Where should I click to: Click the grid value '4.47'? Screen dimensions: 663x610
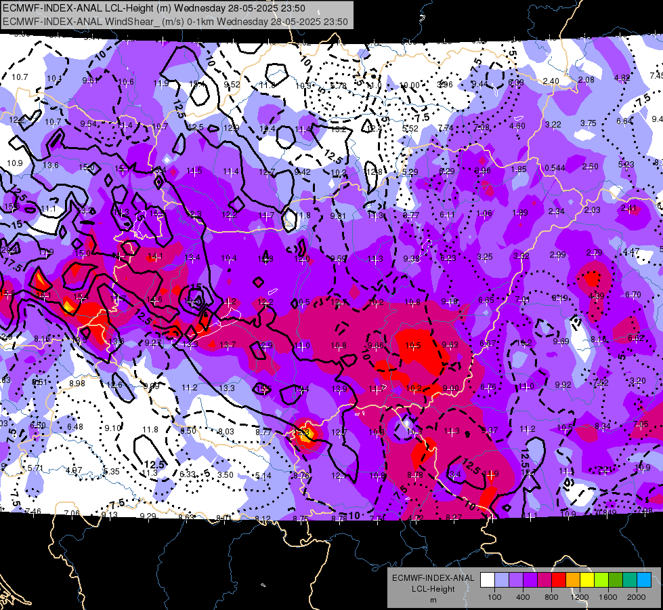pos(631,251)
